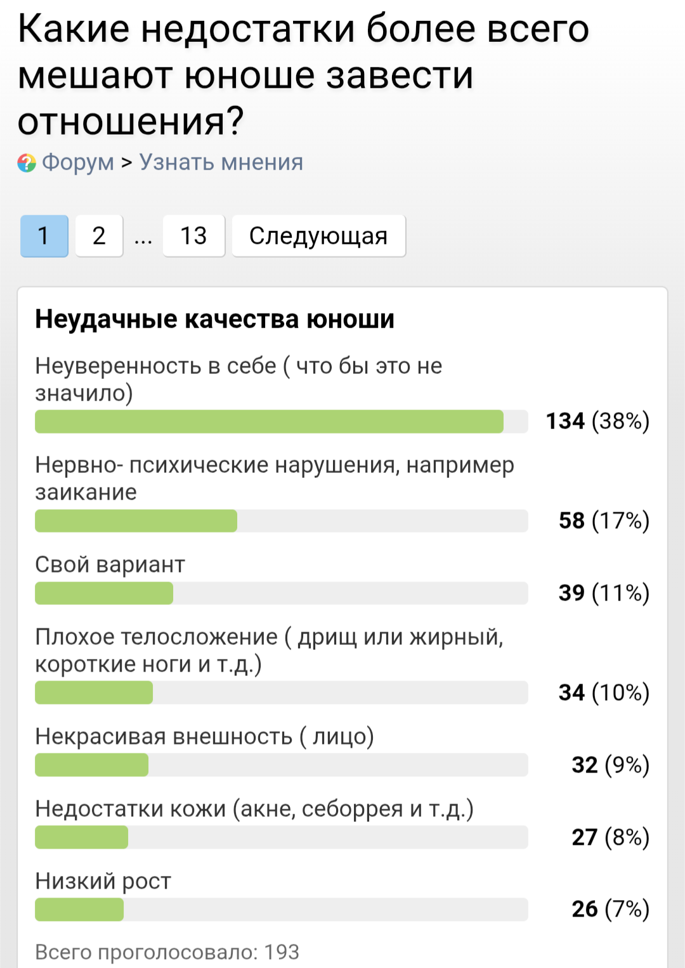
Task: Click the Некрасивая внешность (лицо) option label
Action: coord(204,736)
